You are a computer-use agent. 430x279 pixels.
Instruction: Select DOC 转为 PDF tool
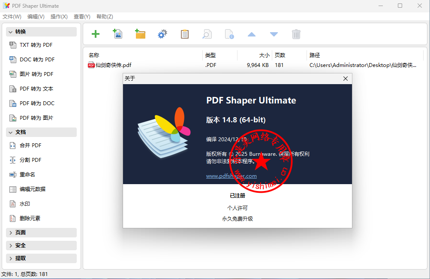click(x=37, y=60)
